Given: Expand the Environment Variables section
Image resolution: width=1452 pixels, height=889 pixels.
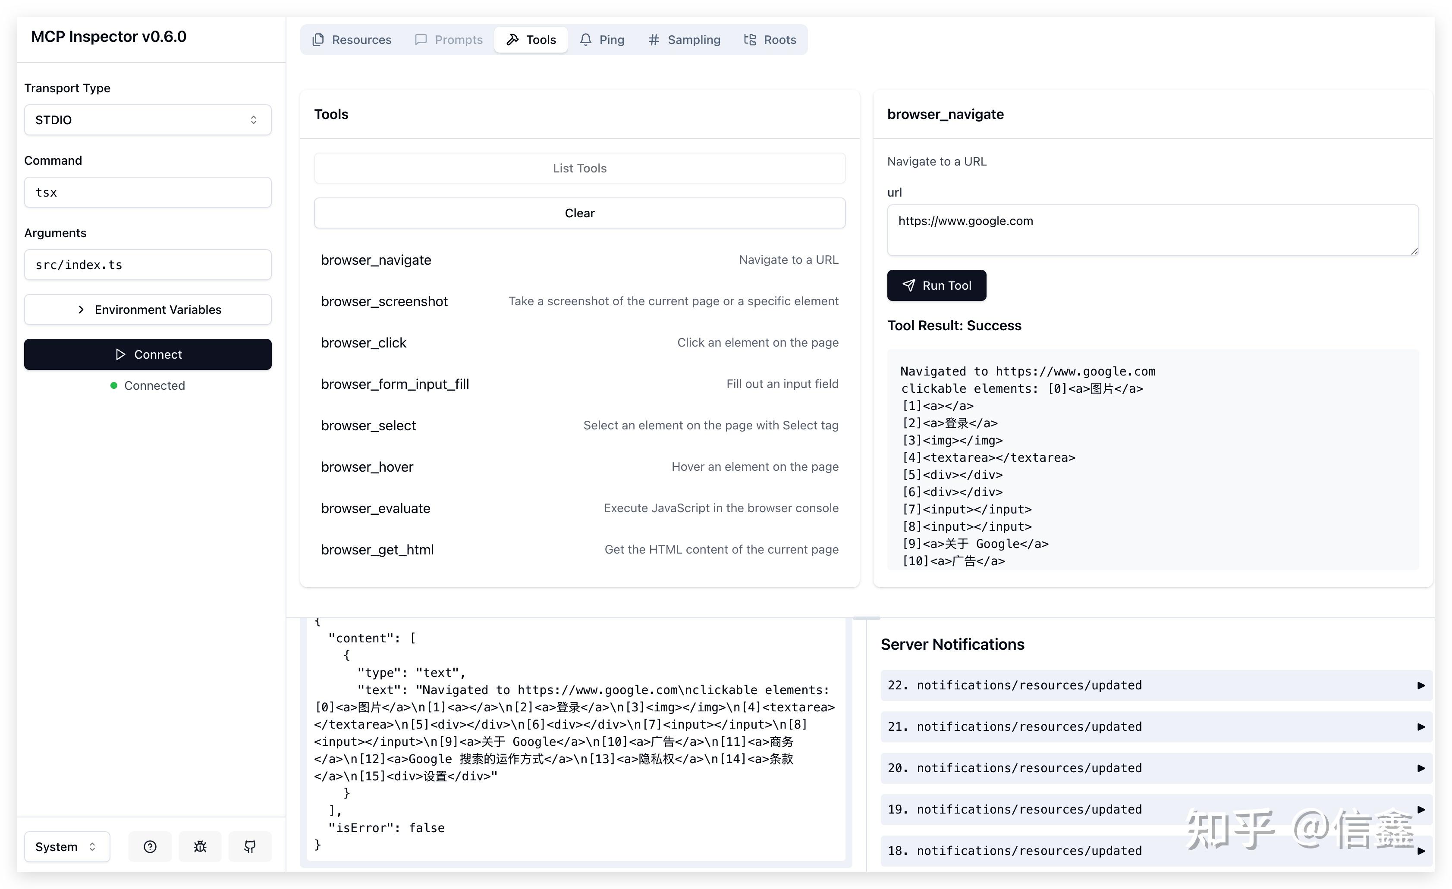Looking at the screenshot, I should point(148,309).
